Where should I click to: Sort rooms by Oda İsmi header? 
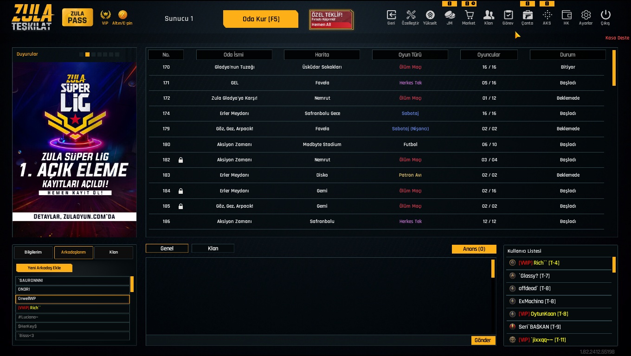click(x=234, y=55)
